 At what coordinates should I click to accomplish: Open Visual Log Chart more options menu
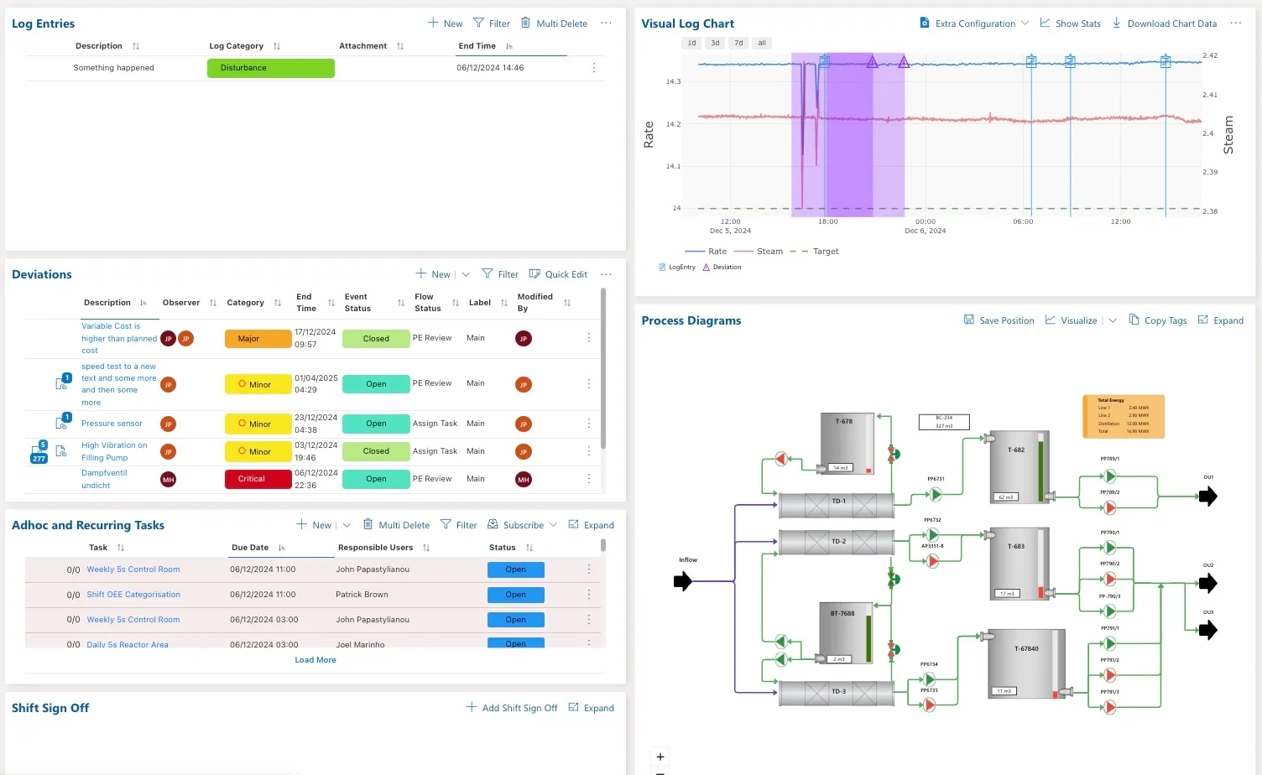(x=1236, y=23)
